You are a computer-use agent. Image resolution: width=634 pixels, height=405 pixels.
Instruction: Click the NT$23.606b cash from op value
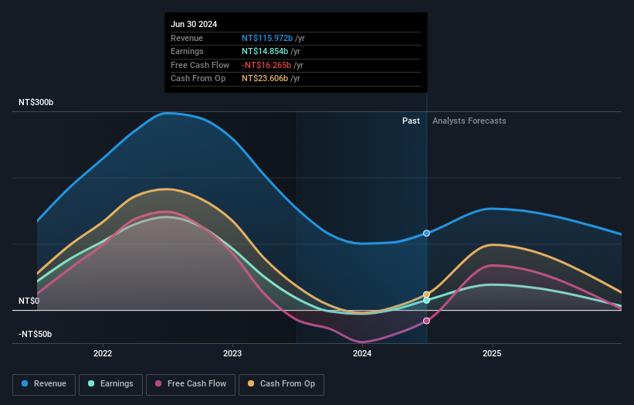coord(265,79)
